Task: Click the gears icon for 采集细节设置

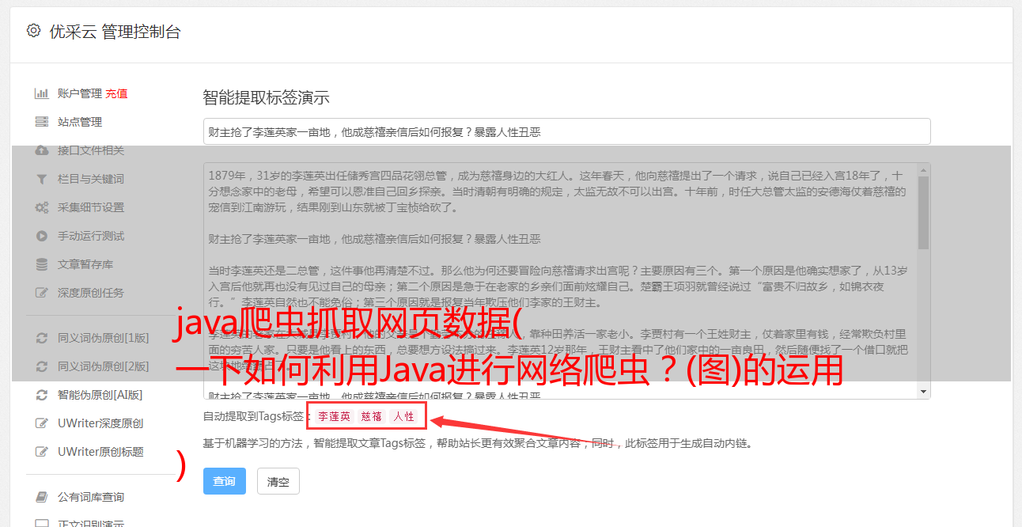Action: (42, 207)
